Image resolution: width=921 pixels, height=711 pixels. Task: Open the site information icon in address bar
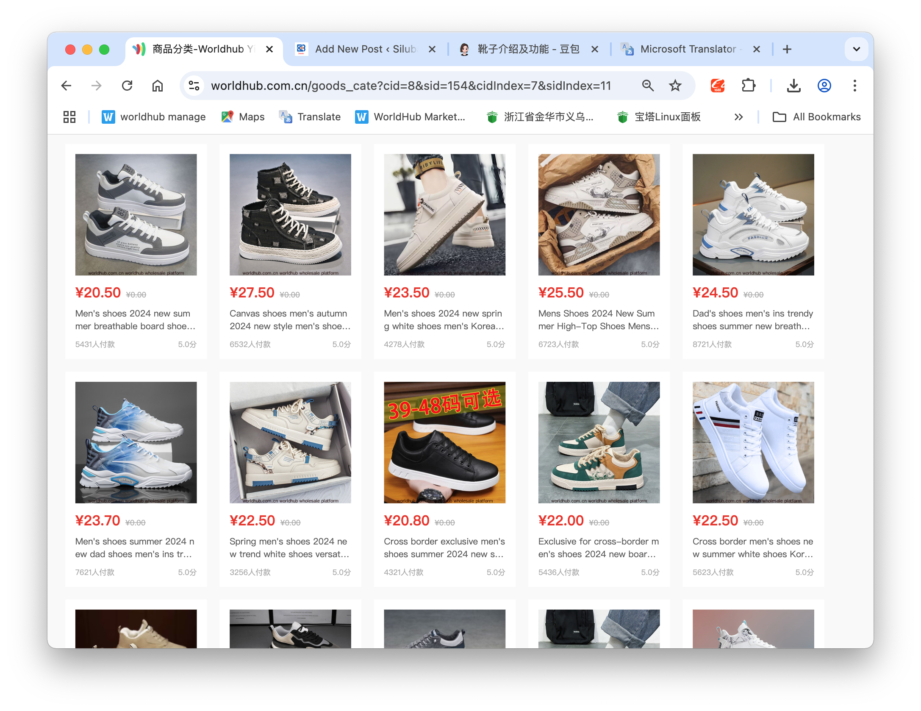click(194, 86)
